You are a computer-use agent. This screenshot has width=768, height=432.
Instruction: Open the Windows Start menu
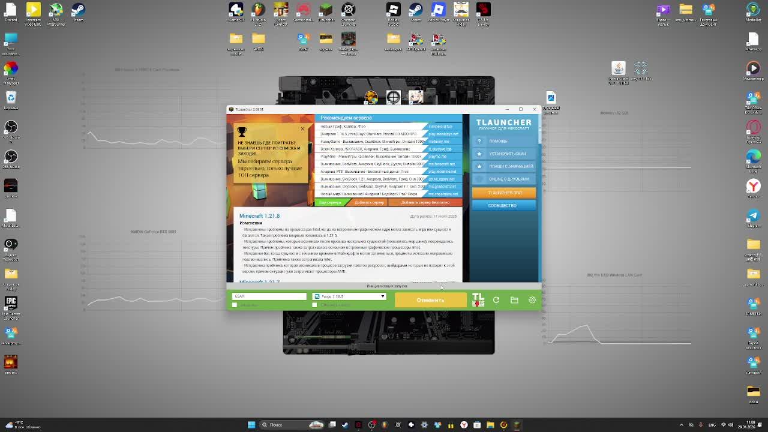(251, 425)
